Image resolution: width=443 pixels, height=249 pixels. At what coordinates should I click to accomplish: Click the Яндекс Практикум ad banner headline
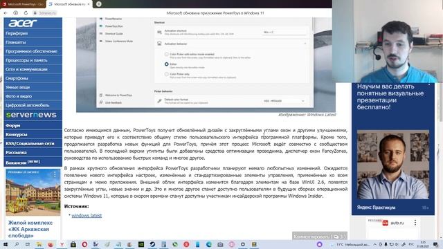click(390, 97)
